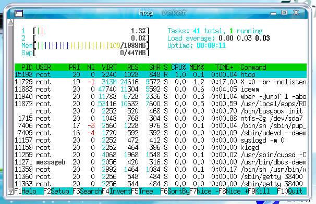Click the SHR column header
The image size is (316, 204).
pyautogui.click(x=155, y=67)
